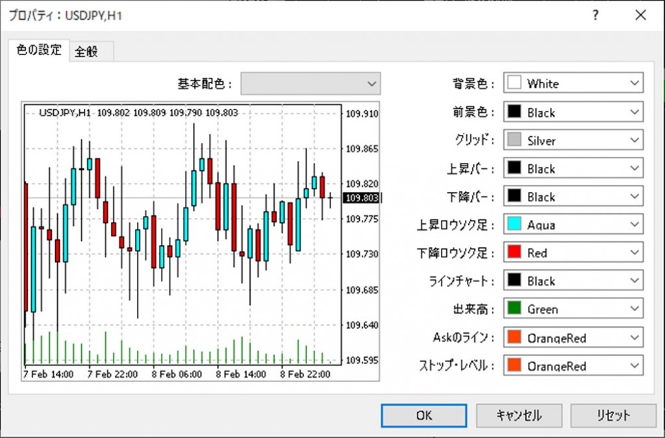Click the キャンセル button
This screenshot has height=438, width=665.
coord(519,415)
